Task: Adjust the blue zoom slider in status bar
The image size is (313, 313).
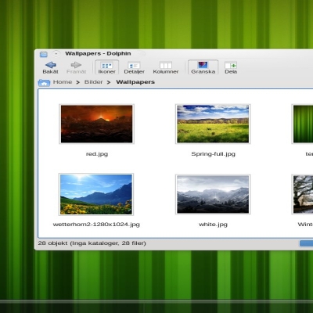Action: [x=306, y=243]
